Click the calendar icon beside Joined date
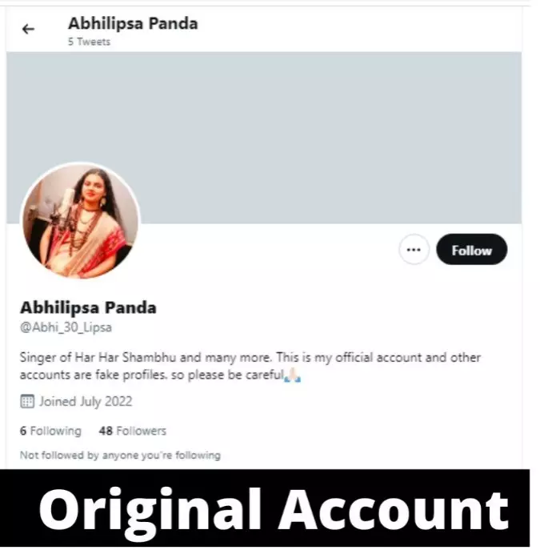 27,401
